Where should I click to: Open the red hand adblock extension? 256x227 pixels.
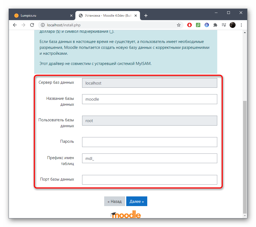(x=190, y=25)
